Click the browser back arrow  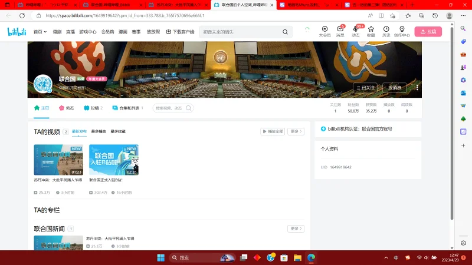tap(8, 16)
